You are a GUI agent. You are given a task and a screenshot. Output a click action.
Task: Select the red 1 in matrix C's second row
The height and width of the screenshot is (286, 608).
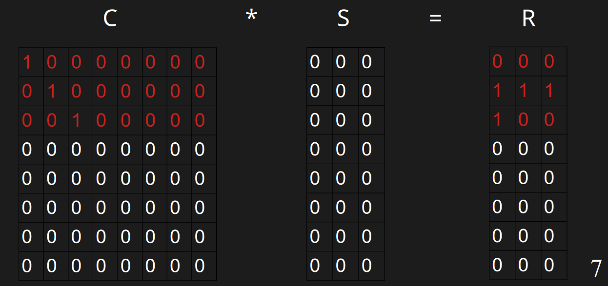click(x=52, y=91)
